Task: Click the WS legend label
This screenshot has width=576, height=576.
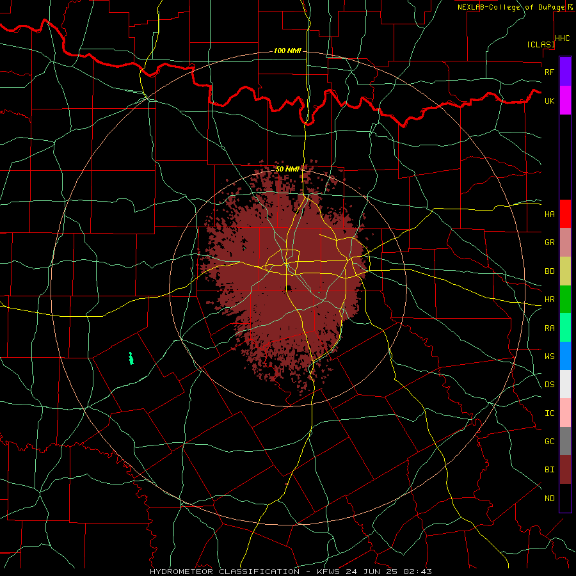Action: (x=549, y=356)
